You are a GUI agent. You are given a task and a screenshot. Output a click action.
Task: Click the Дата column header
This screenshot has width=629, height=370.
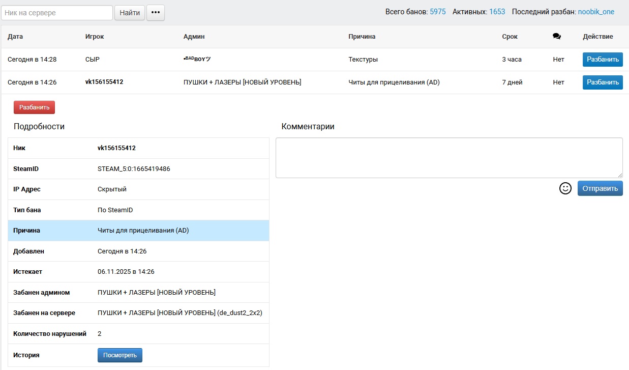pyautogui.click(x=15, y=37)
